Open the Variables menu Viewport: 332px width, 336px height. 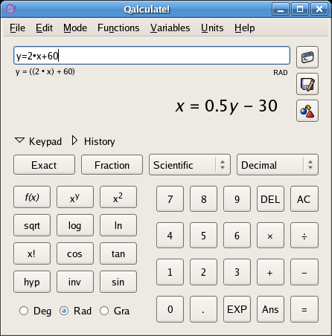click(170, 28)
